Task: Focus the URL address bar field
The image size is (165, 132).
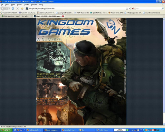Action: [x=77, y=9]
